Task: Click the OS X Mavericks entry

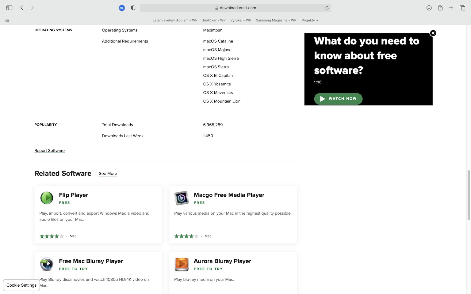Action: [x=218, y=92]
